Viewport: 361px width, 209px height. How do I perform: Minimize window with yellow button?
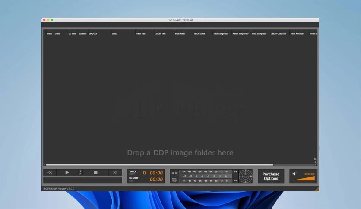coord(48,20)
